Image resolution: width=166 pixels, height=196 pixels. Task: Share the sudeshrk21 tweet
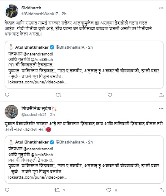[x=161, y=190]
